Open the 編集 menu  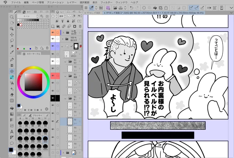pyautogui.click(x=26, y=2)
